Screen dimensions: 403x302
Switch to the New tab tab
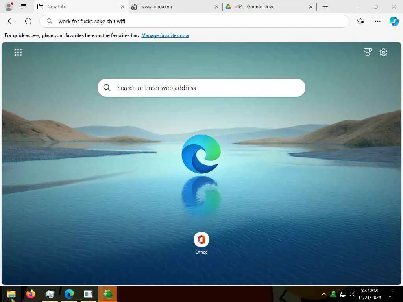81,7
